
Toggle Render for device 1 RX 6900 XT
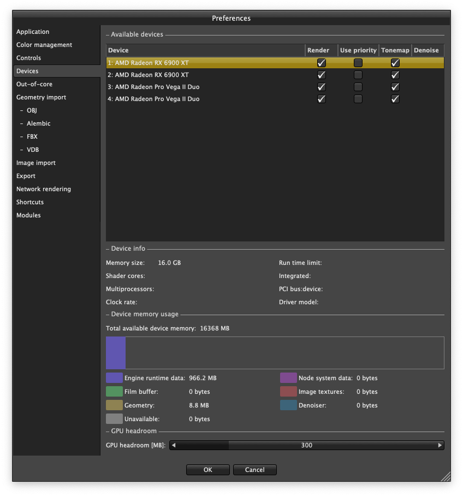point(322,63)
